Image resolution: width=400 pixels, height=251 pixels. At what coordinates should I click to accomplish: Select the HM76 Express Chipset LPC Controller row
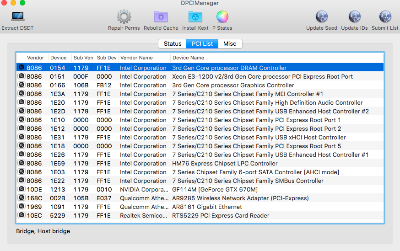pos(225,163)
